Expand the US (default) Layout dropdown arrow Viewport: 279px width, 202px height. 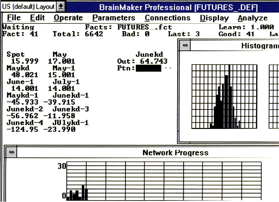(61, 7)
